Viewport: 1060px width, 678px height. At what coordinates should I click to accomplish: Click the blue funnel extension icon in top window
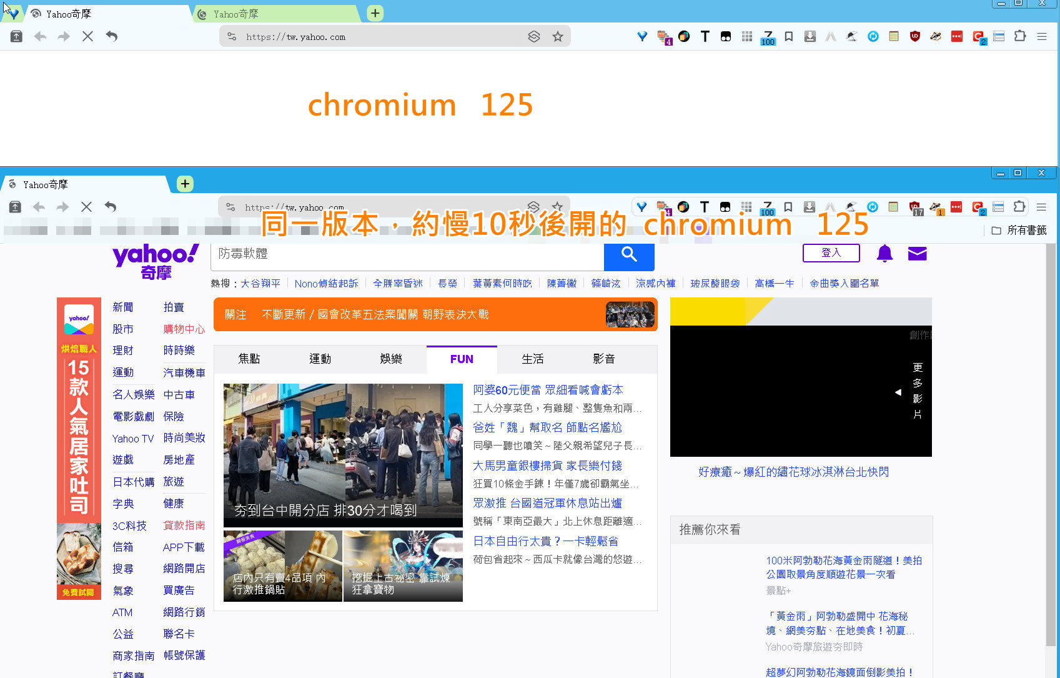coord(642,36)
